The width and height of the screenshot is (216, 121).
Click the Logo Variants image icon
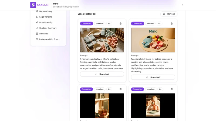pos(37,17)
